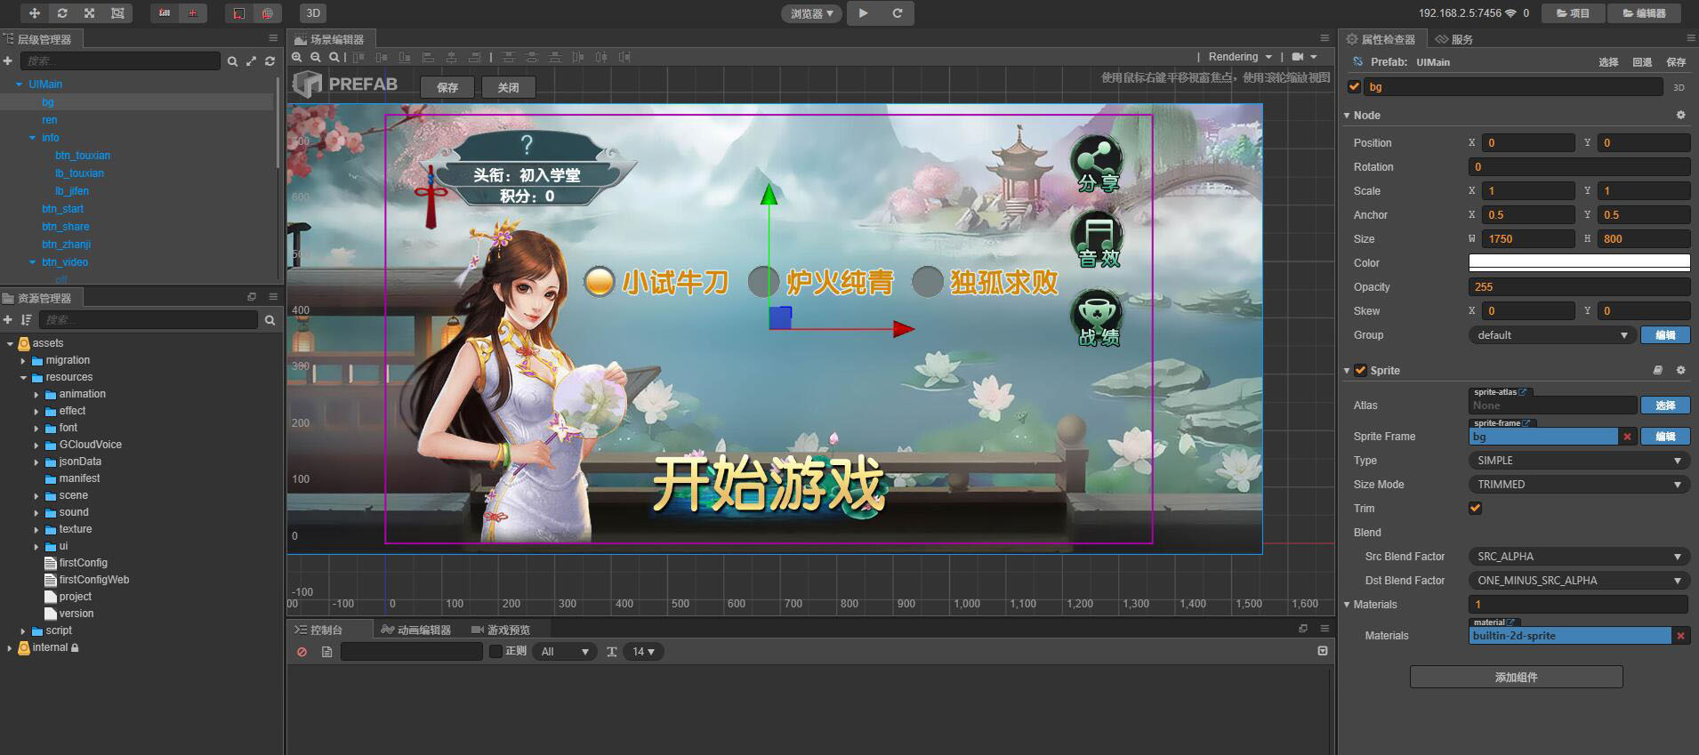Change asset sort mode icon
This screenshot has width=1699, height=755.
click(x=26, y=319)
